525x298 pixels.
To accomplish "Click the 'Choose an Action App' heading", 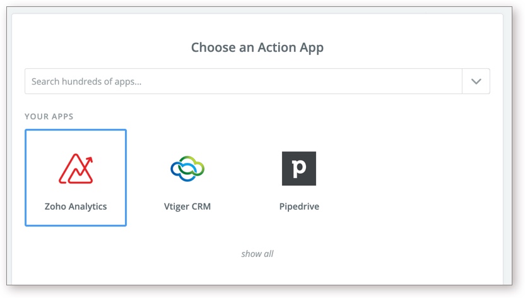I will [x=257, y=47].
